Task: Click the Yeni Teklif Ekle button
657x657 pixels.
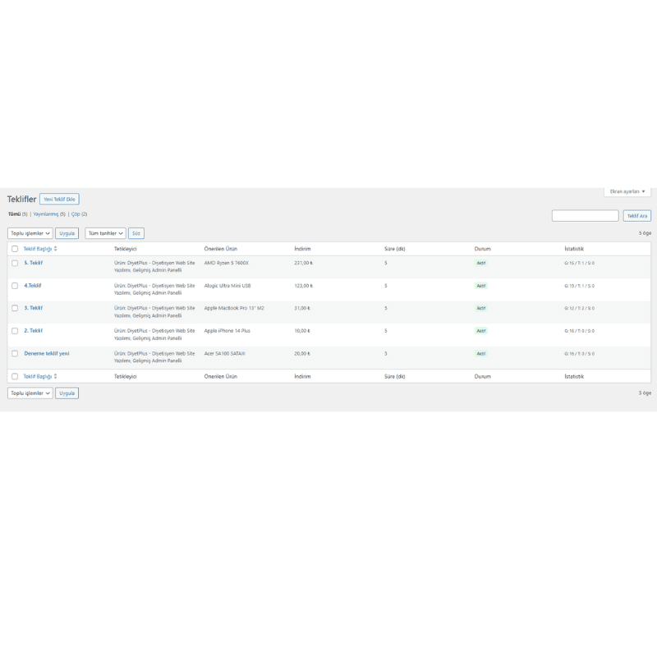Action: tap(59, 200)
